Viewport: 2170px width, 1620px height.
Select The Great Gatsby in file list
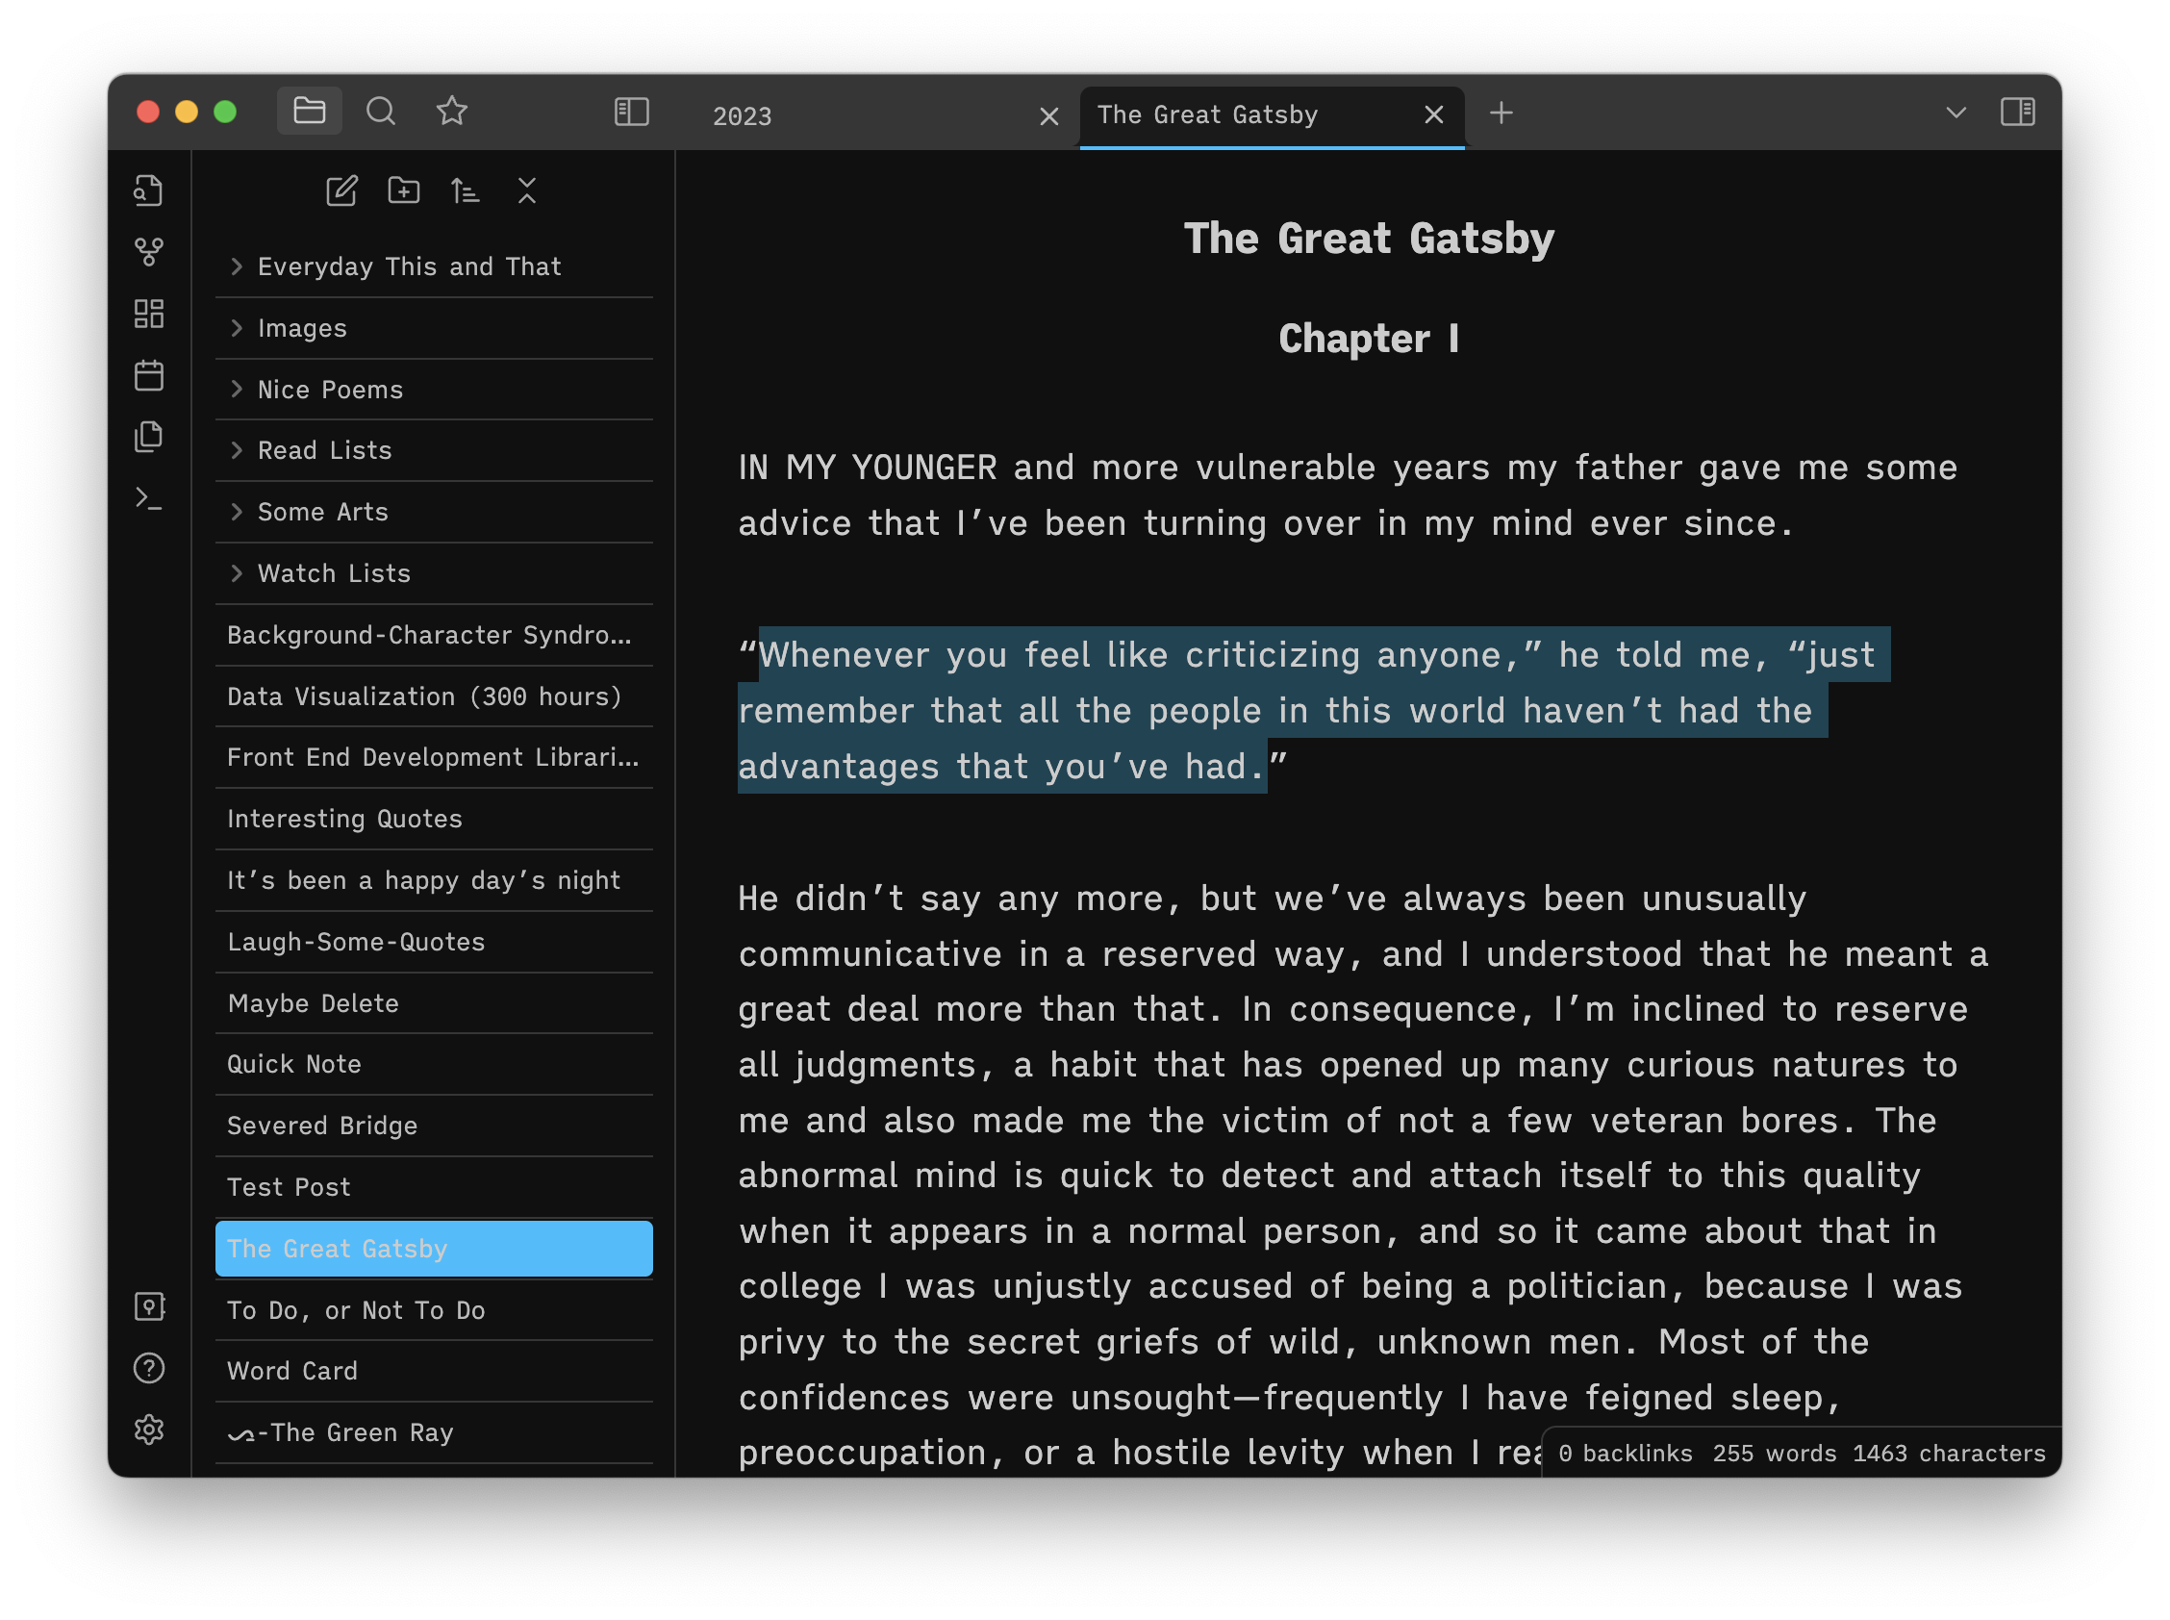click(434, 1249)
